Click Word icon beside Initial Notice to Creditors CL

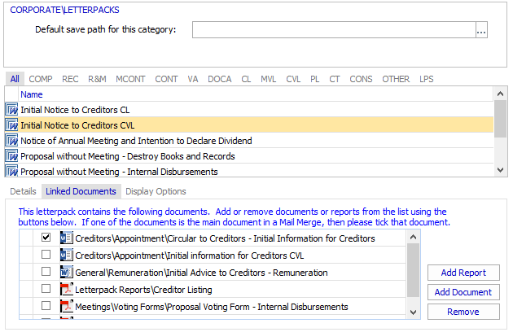click(x=12, y=110)
